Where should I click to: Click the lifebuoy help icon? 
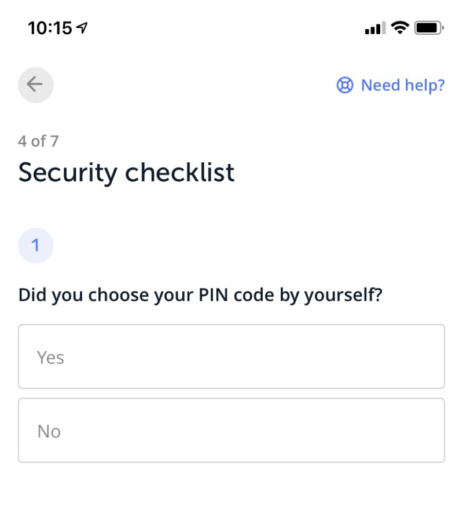click(345, 86)
